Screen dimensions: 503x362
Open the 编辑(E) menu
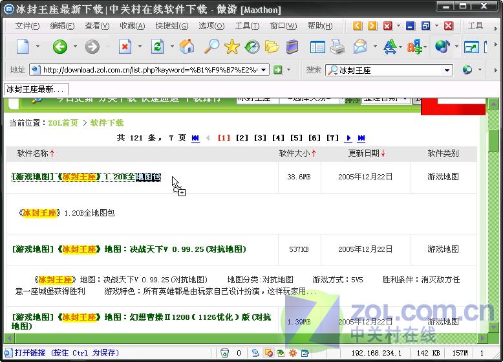[62, 26]
